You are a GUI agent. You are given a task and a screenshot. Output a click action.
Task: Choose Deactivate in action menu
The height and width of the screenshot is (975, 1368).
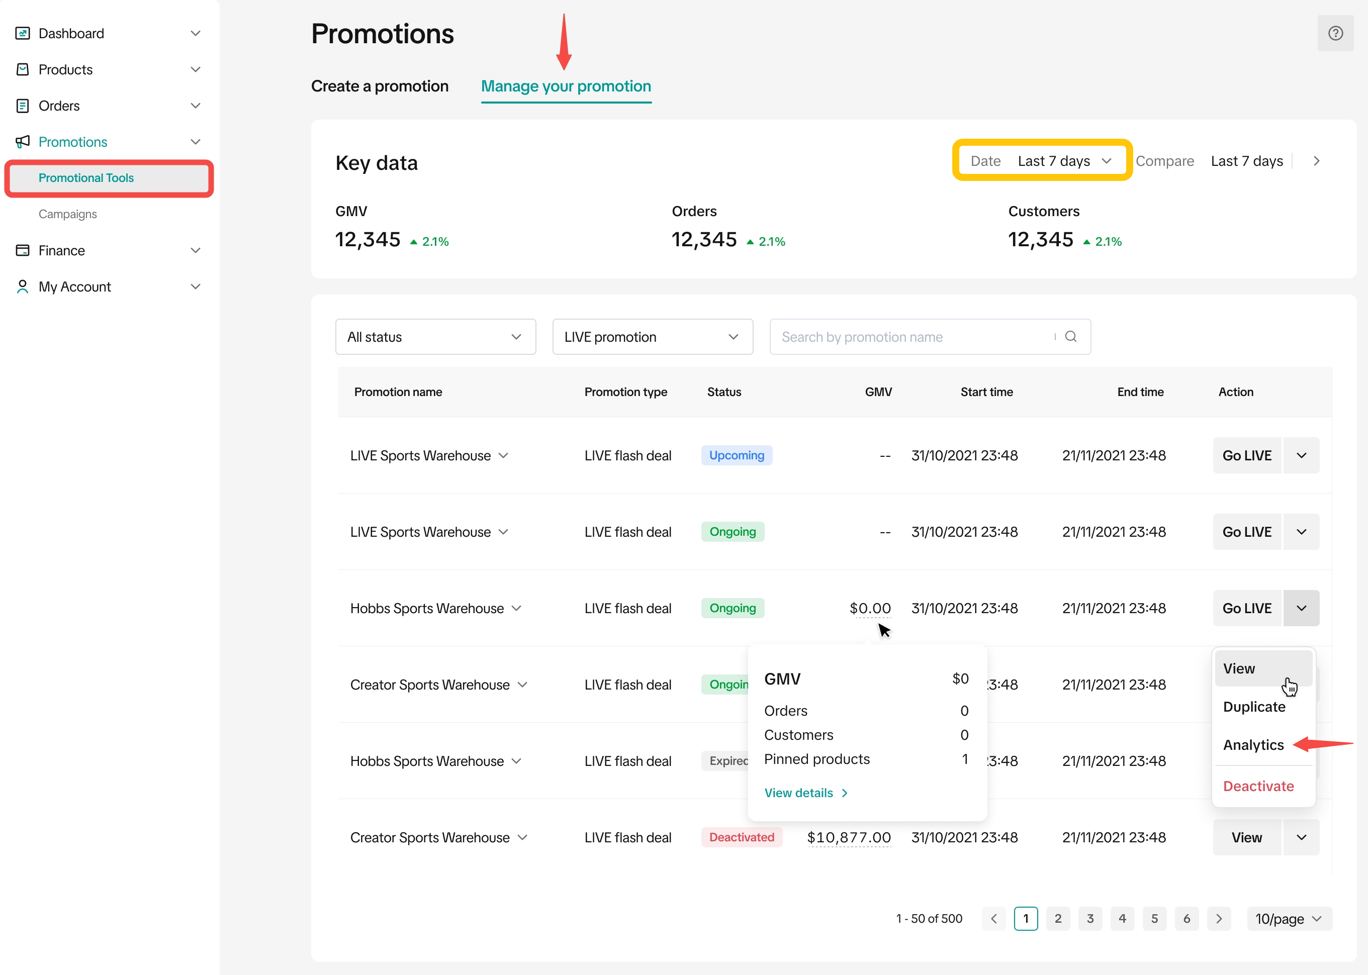(1258, 786)
